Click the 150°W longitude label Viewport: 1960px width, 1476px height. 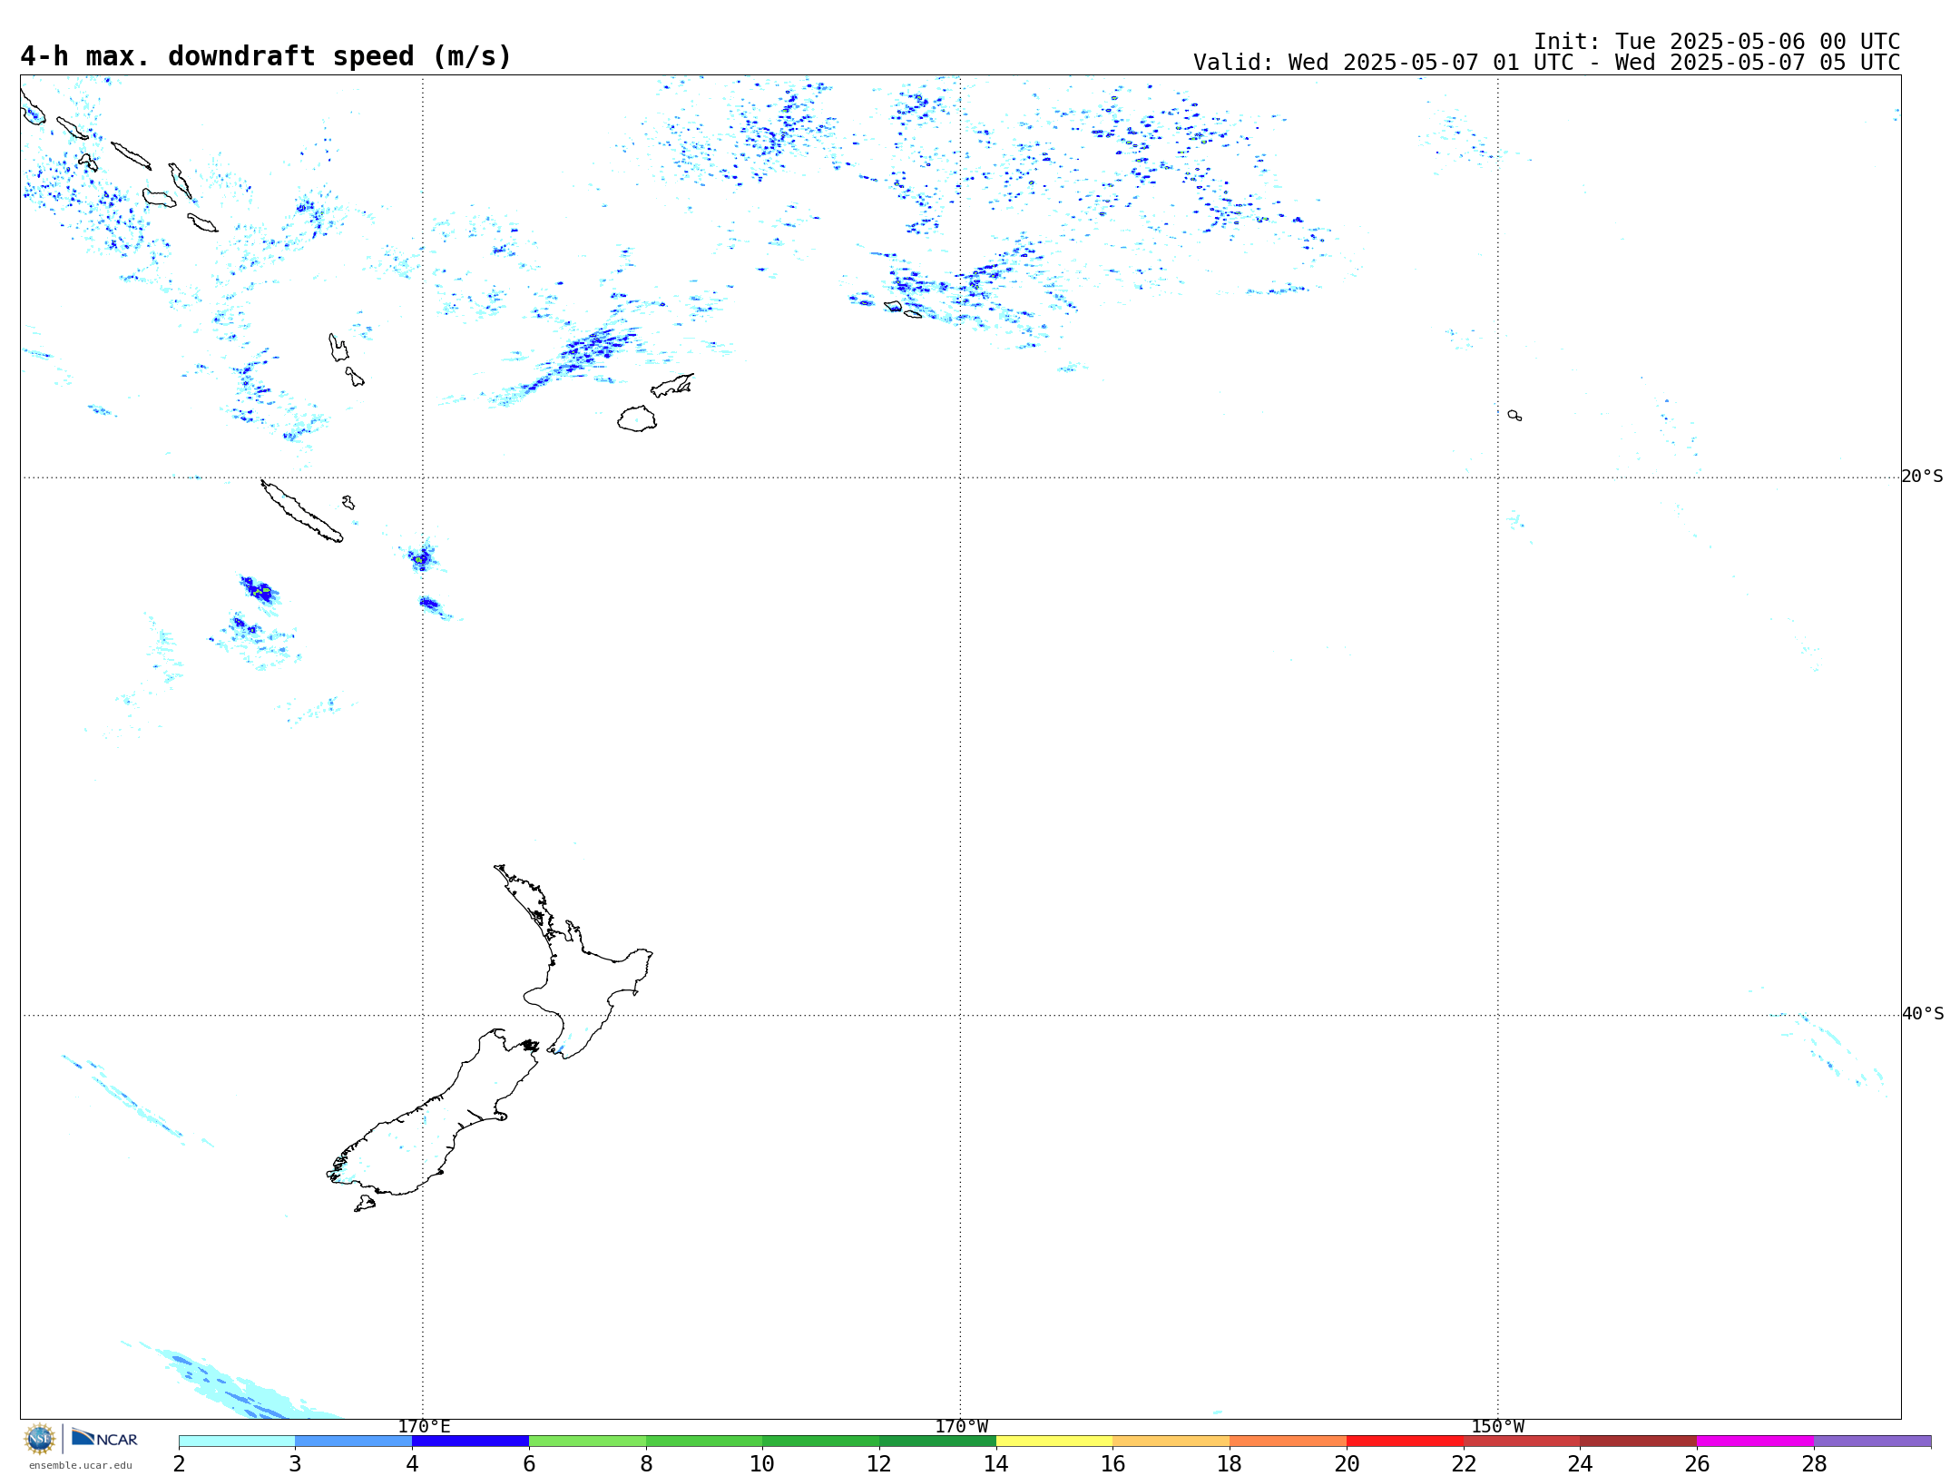click(x=1497, y=1426)
